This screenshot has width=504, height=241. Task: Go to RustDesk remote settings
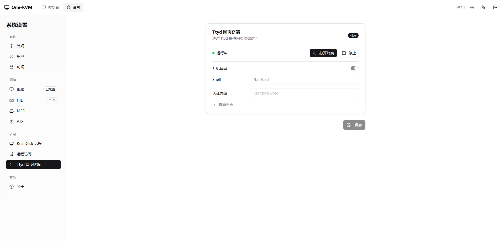29,144
